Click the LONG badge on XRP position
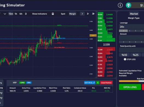The height and width of the screenshot is (107, 144). [22, 83]
